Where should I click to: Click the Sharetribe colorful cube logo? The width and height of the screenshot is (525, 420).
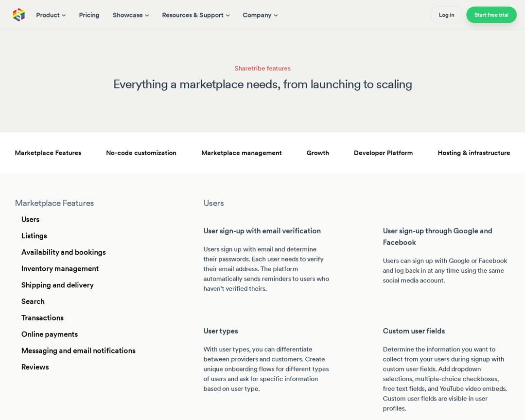pos(19,15)
